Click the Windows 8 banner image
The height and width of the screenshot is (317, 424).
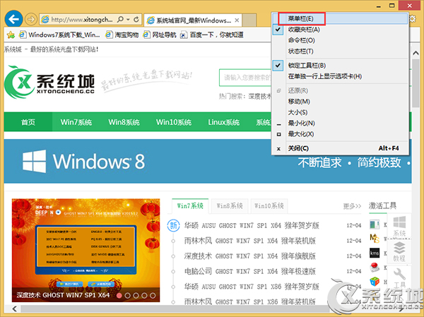tap(208, 162)
